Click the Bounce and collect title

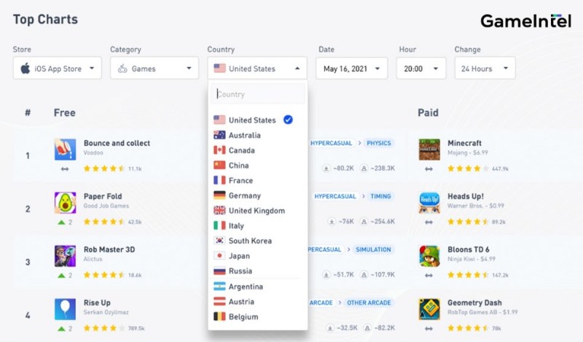117,143
